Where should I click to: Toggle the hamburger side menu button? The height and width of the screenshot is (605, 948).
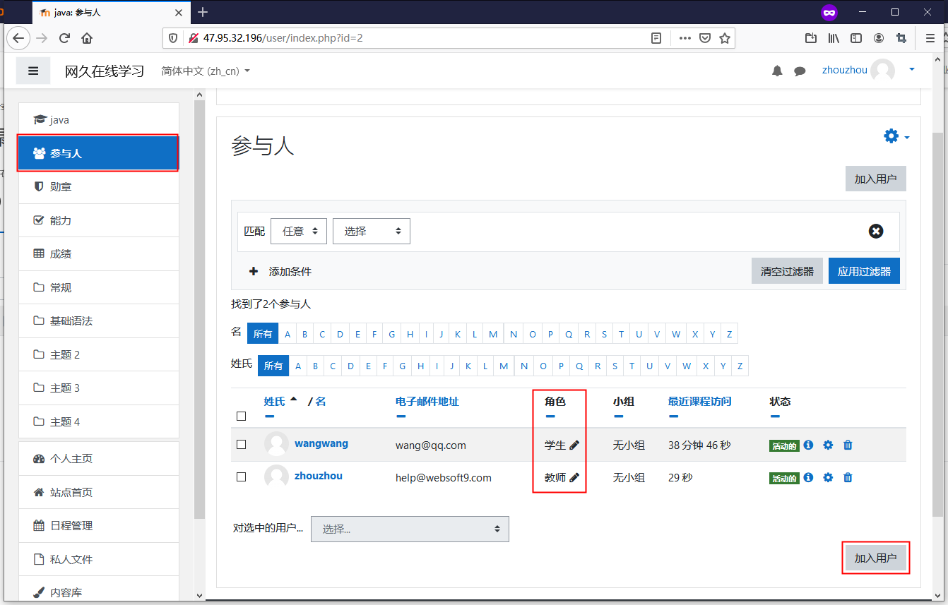pyautogui.click(x=33, y=71)
